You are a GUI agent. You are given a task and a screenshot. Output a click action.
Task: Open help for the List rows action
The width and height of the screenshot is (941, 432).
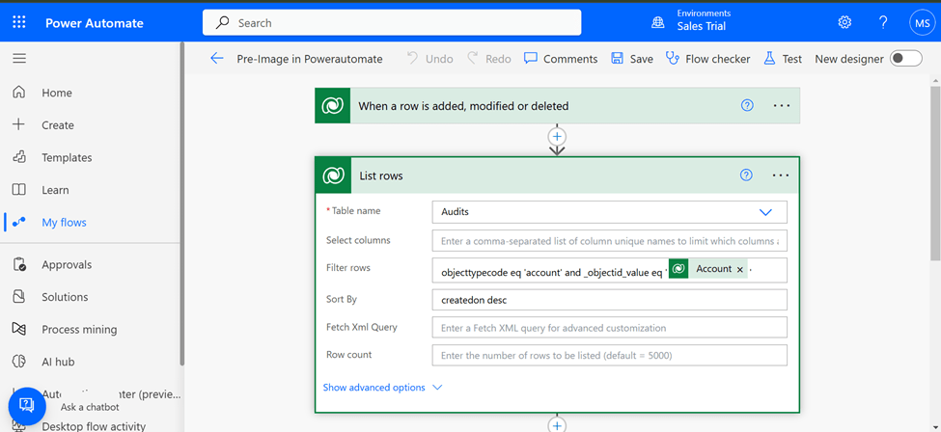(746, 175)
